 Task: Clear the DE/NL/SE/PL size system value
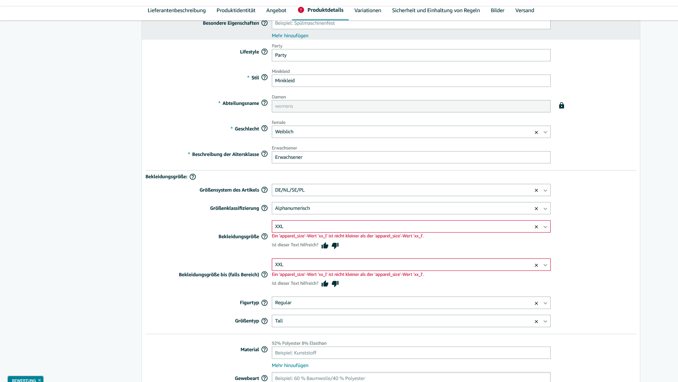(536, 190)
